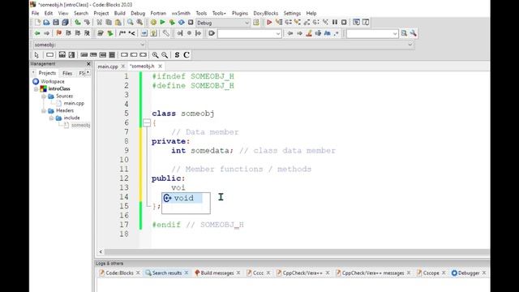Collapse the Sources folder node
Screen dimensions: 519x292
pos(43,96)
